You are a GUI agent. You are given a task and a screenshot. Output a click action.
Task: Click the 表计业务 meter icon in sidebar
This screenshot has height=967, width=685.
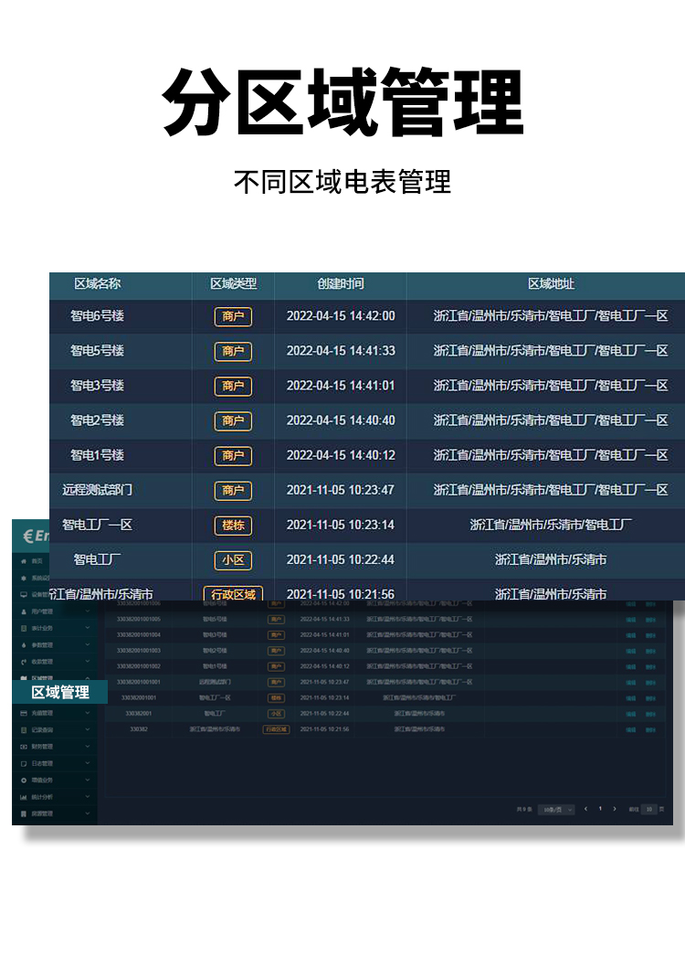pyautogui.click(x=24, y=628)
